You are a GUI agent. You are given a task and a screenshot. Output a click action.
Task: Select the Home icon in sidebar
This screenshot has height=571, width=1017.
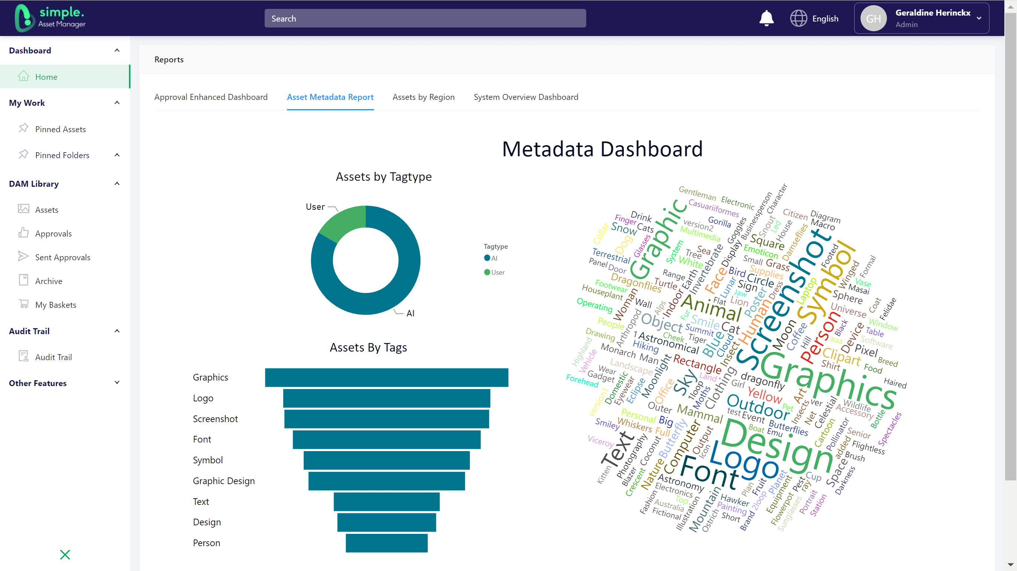[x=24, y=76]
